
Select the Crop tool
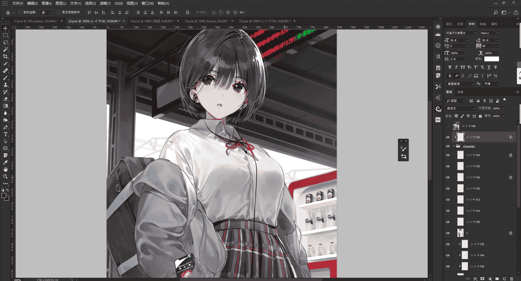click(5, 56)
